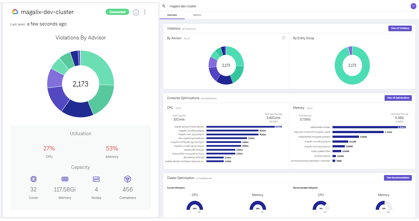This screenshot has width=419, height=221.
Task: Click View All Optimizations button
Action: (398, 98)
